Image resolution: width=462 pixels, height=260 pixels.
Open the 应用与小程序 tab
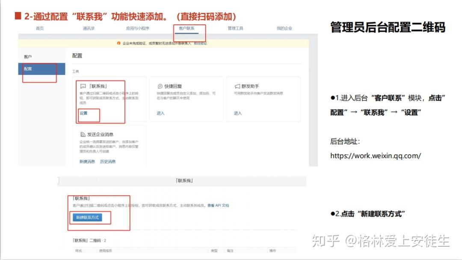tap(138, 28)
